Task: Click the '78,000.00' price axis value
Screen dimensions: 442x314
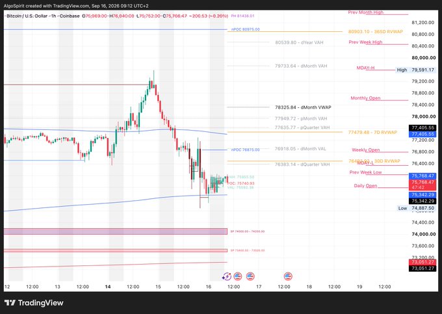Action: (424, 116)
